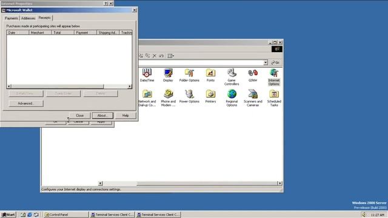388x218 pixels.
Task: Click the Close button in Microsoft Wallet
Action: (x=79, y=116)
